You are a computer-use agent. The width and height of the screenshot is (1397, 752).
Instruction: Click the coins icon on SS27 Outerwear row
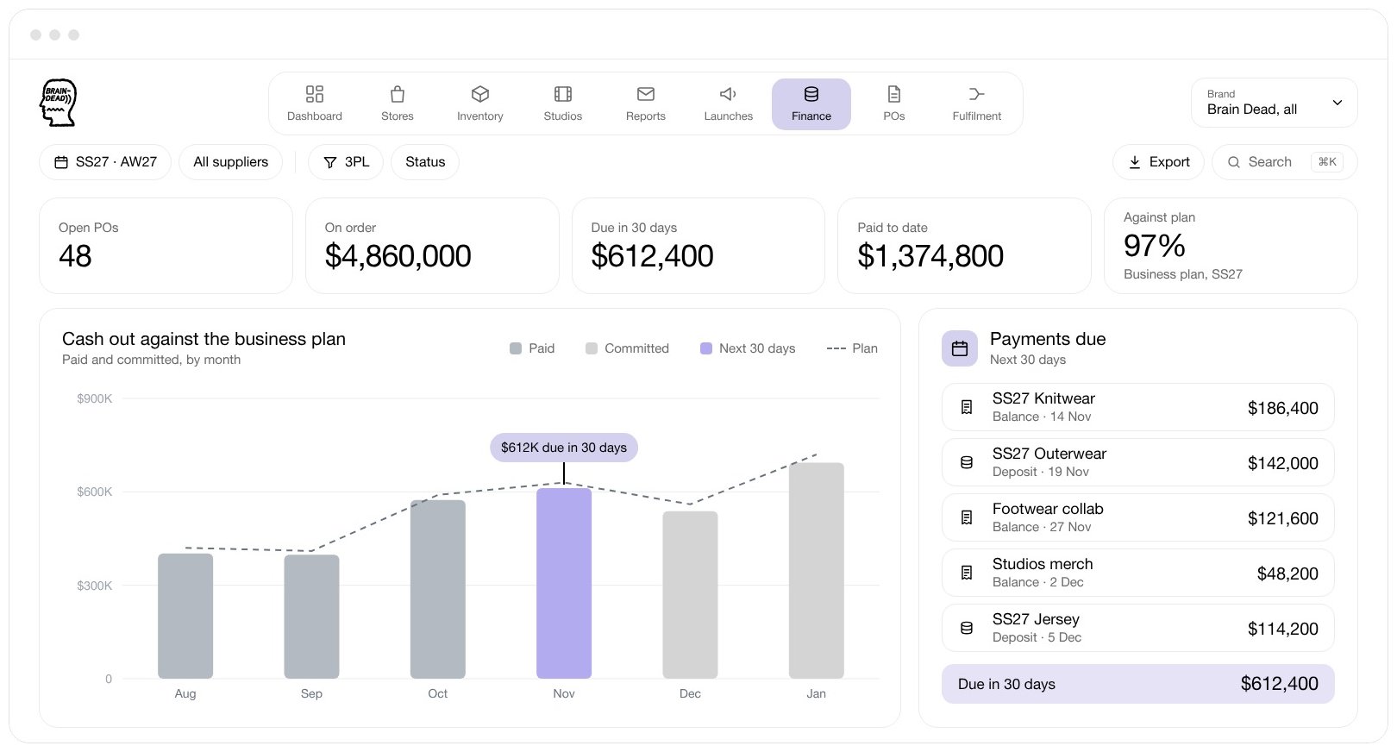pyautogui.click(x=967, y=462)
